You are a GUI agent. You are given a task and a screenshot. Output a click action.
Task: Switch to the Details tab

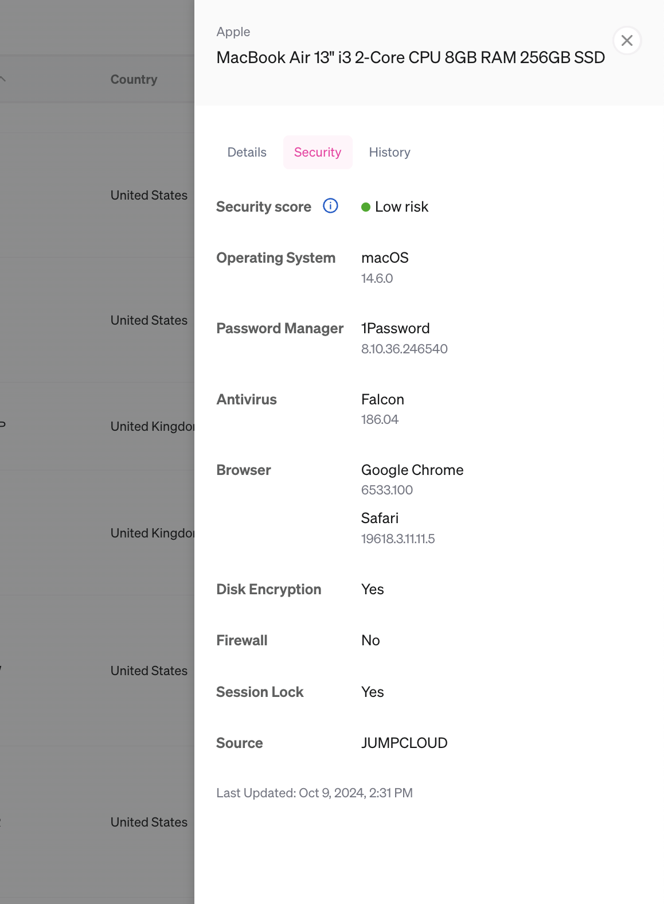[247, 152]
